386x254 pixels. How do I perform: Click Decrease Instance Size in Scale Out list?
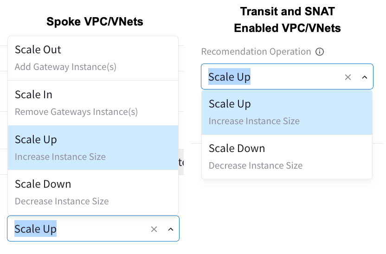(62, 202)
